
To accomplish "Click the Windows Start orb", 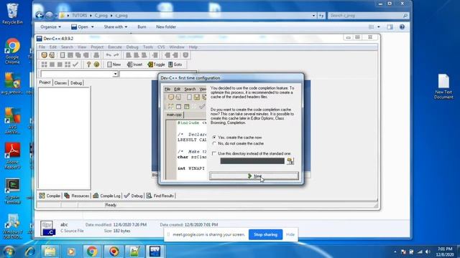I will point(9,252).
